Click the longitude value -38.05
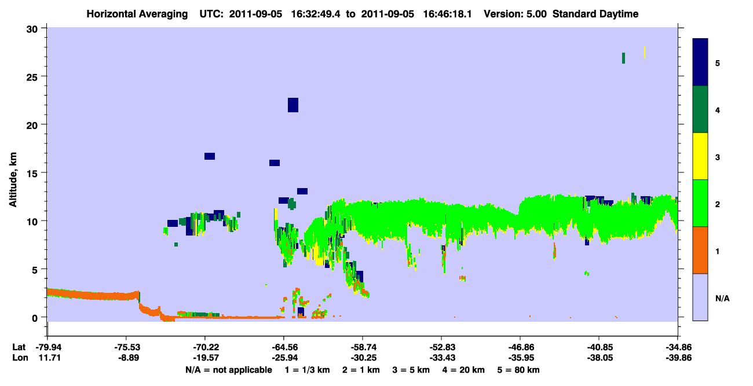 click(599, 358)
